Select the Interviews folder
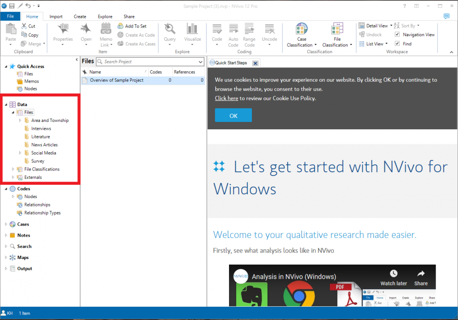Screen dimensions: 458x320 pos(41,128)
